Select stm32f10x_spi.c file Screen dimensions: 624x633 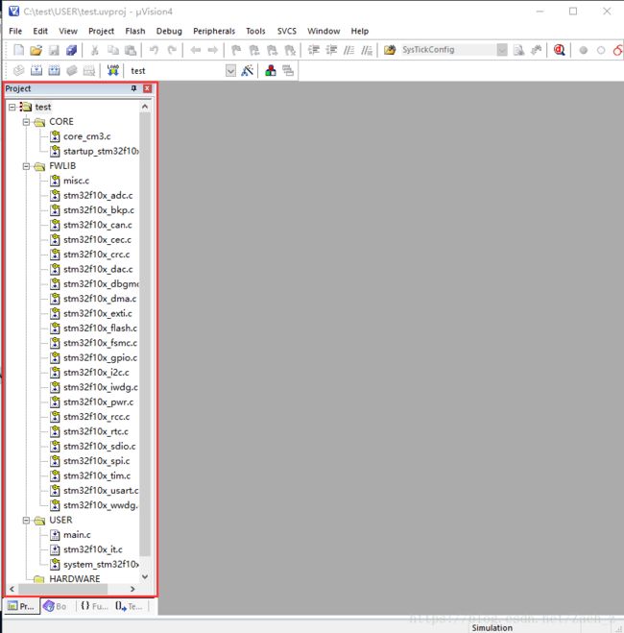pyautogui.click(x=96, y=461)
